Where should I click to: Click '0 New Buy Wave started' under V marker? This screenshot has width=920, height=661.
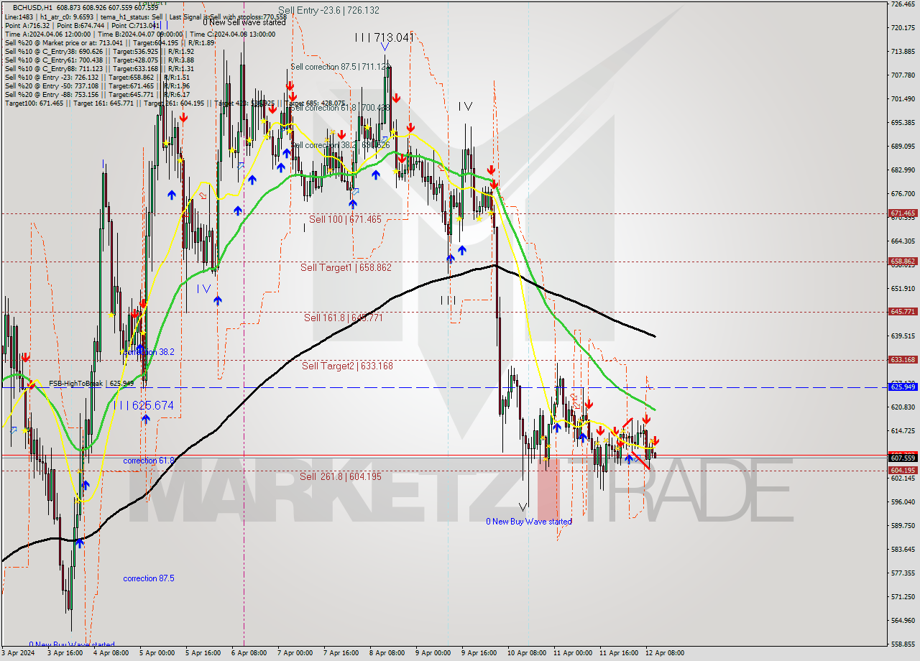click(x=529, y=522)
